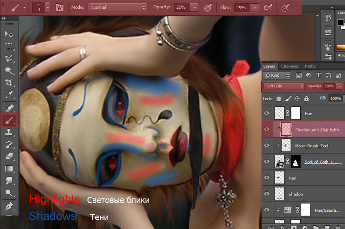Image resolution: width=345 pixels, height=229 pixels.
Task: Enable airbrush-style build-up button beside Flow
Action: click(x=268, y=8)
